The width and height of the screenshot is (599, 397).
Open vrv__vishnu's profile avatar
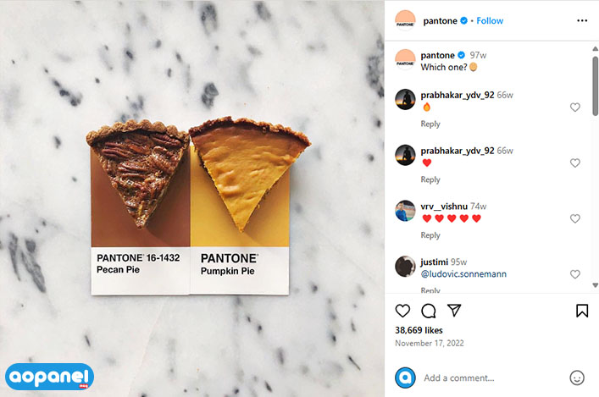[x=405, y=211]
